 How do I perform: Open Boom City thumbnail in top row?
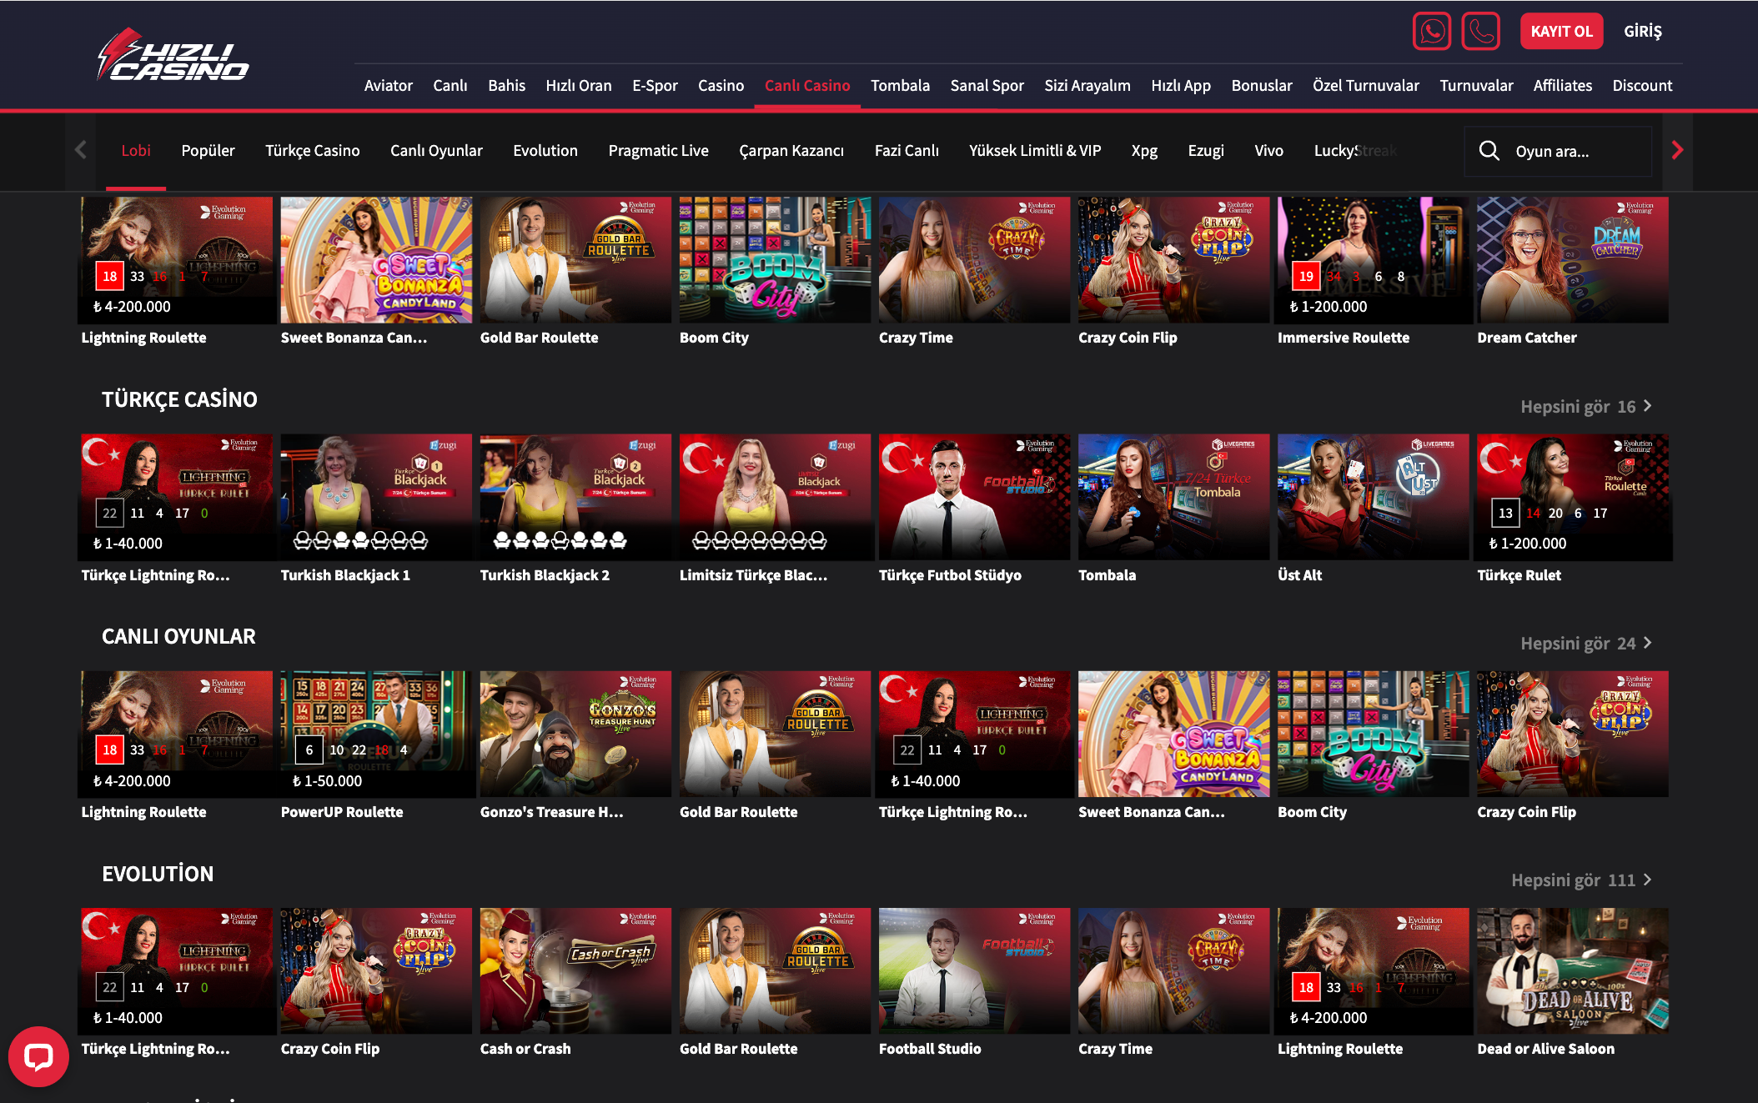[775, 260]
